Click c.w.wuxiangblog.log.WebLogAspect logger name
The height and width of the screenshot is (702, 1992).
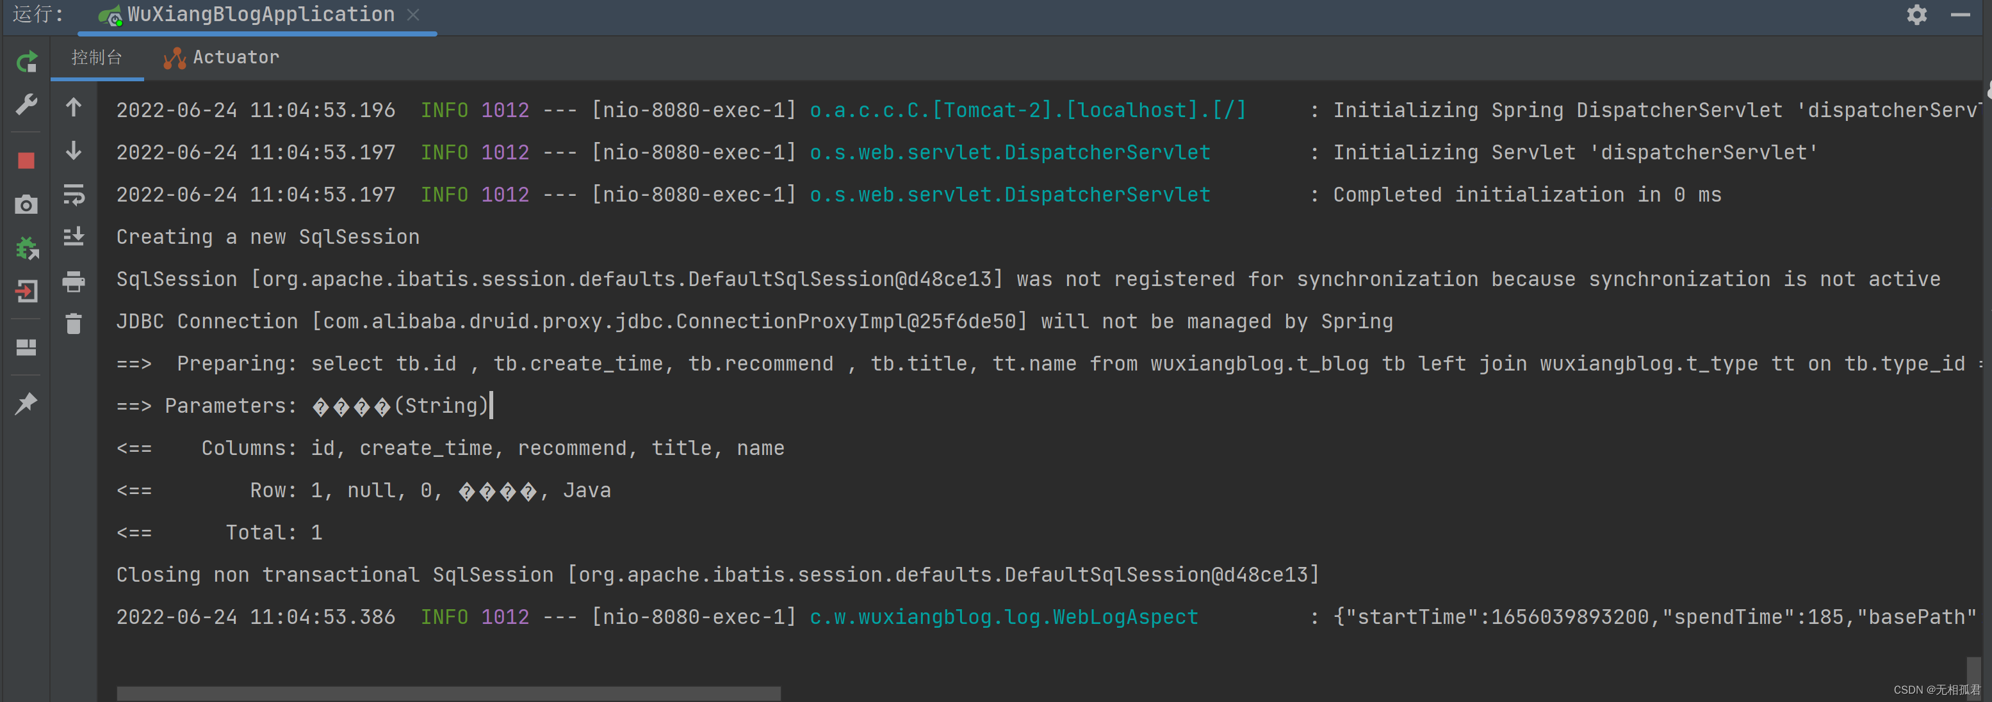tap(1004, 617)
